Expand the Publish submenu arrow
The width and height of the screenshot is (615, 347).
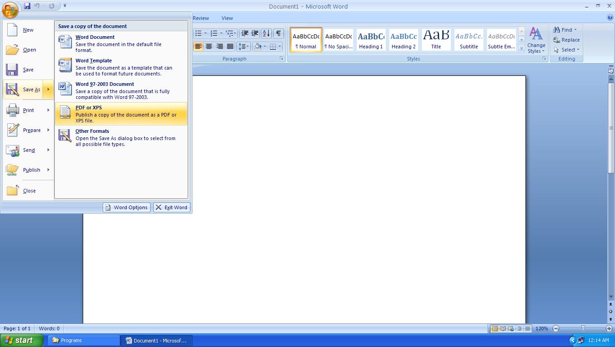(x=48, y=170)
